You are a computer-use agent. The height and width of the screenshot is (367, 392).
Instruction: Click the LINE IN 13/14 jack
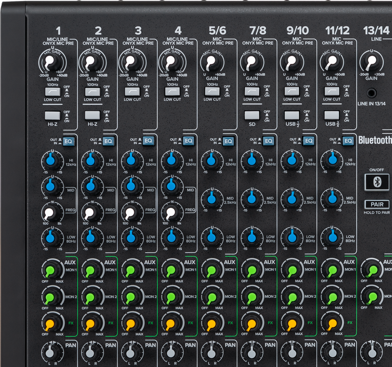pos(371,93)
